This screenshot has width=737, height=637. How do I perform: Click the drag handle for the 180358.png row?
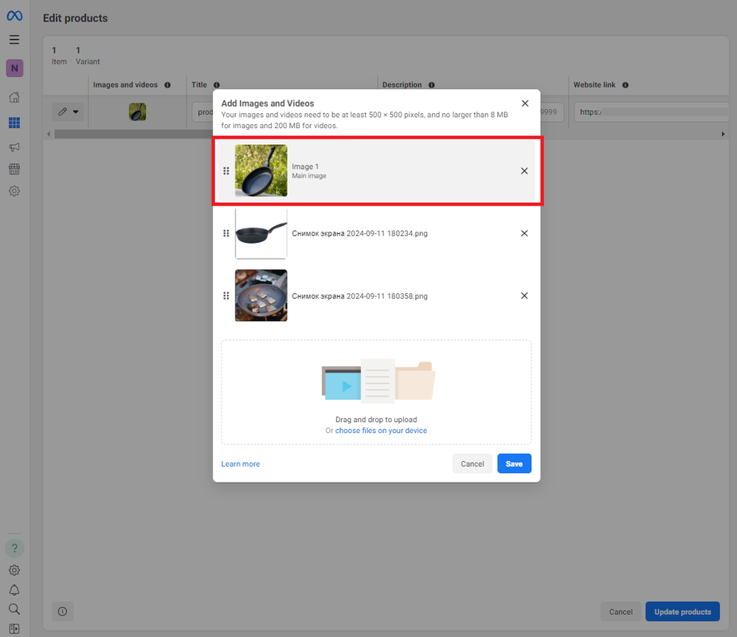pyautogui.click(x=226, y=296)
